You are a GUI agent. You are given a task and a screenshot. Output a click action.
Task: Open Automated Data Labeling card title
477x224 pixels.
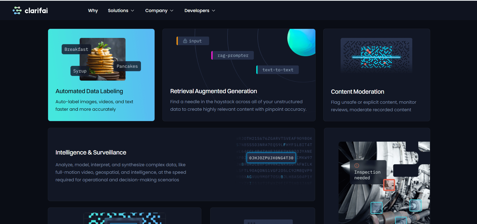[x=89, y=91]
